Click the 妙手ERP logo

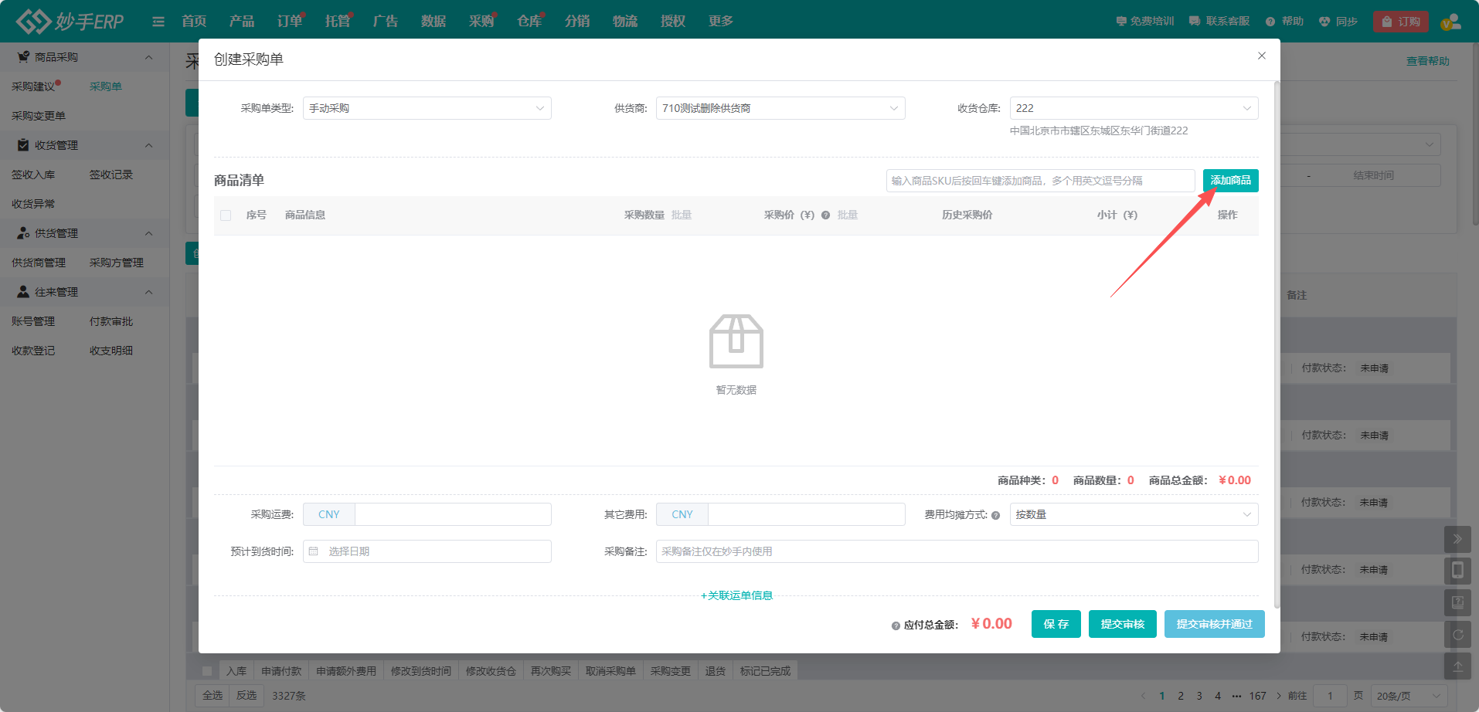(70, 22)
